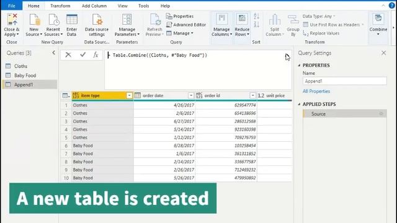397x223 pixels.
Task: Switch to the Help tab
Action: click(165, 6)
